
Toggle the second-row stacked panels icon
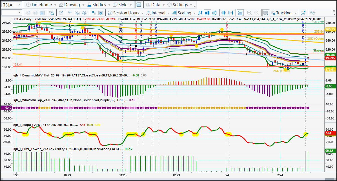pyautogui.click(x=240, y=13)
